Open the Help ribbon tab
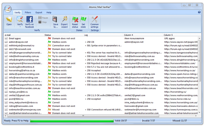Image resolution: width=205 pixels, height=133 pixels. [49, 12]
